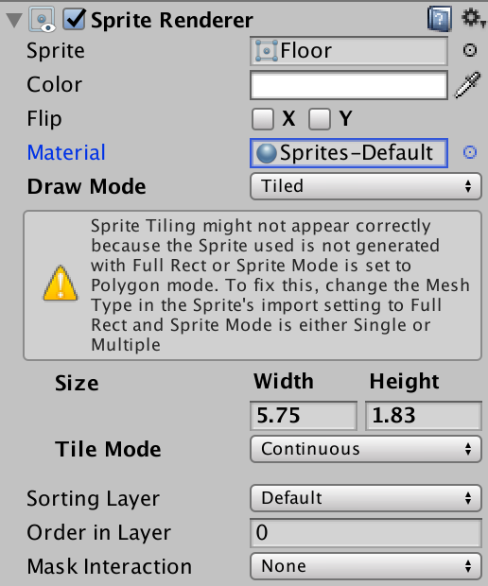Open the Draw Mode Tiled dropdown
This screenshot has height=586, width=488.
click(x=366, y=186)
